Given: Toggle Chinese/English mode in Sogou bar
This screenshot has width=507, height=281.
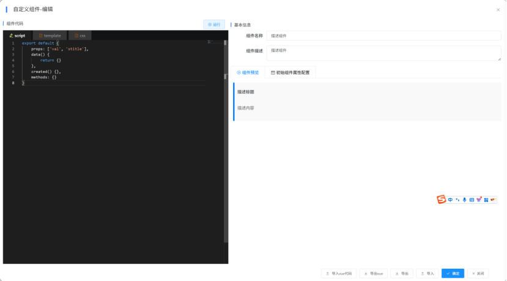Looking at the screenshot, I should [450, 200].
